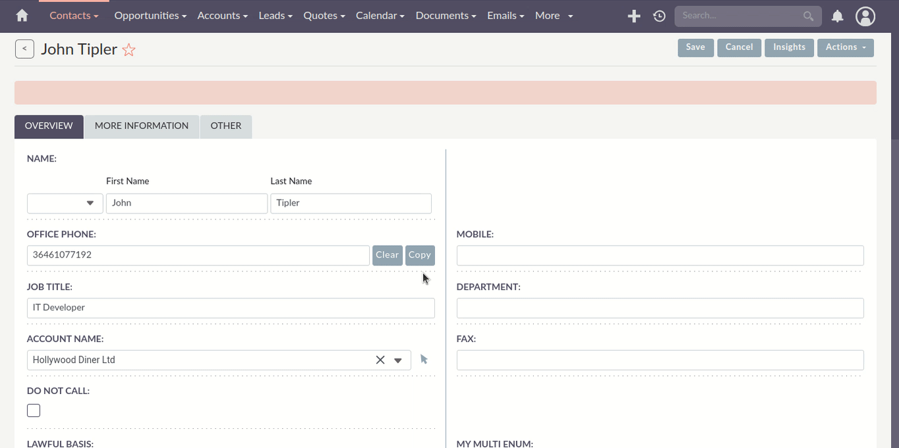Save the contact record
The image size is (899, 448).
tap(695, 47)
